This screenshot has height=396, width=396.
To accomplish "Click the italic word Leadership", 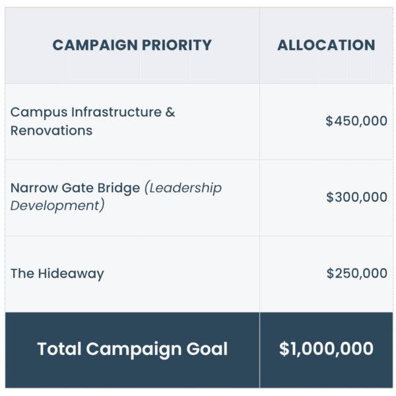I will pos(185,188).
